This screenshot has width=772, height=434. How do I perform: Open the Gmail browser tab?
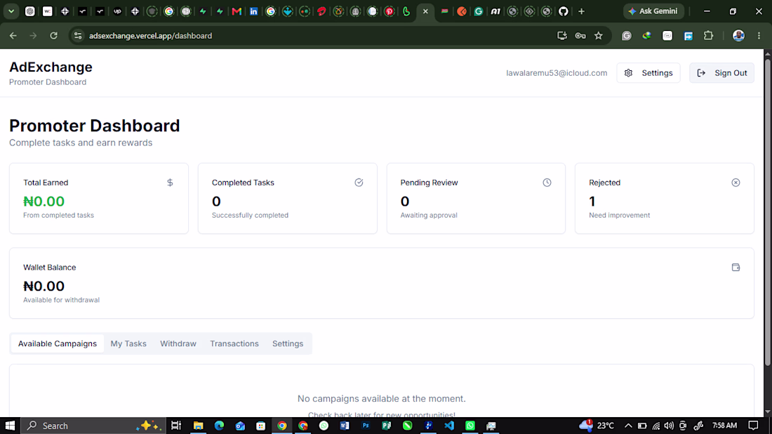pyautogui.click(x=237, y=11)
